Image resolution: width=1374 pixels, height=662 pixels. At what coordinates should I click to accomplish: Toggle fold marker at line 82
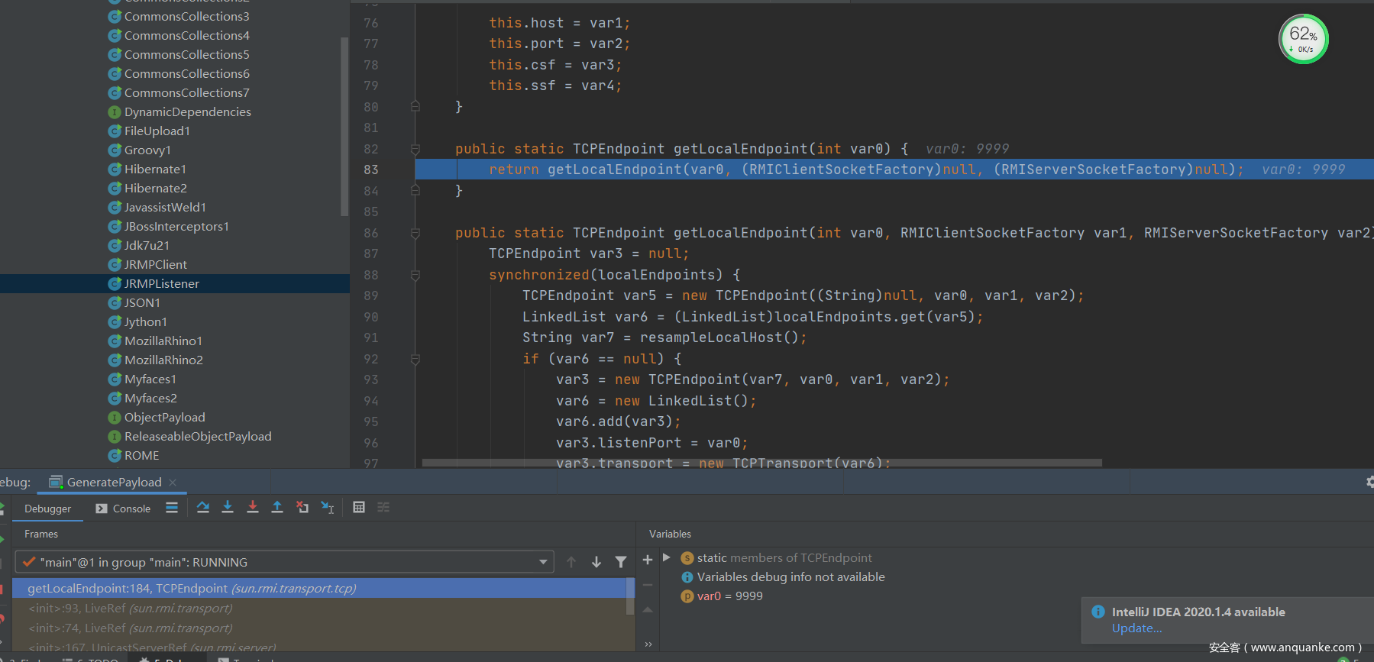[415, 149]
